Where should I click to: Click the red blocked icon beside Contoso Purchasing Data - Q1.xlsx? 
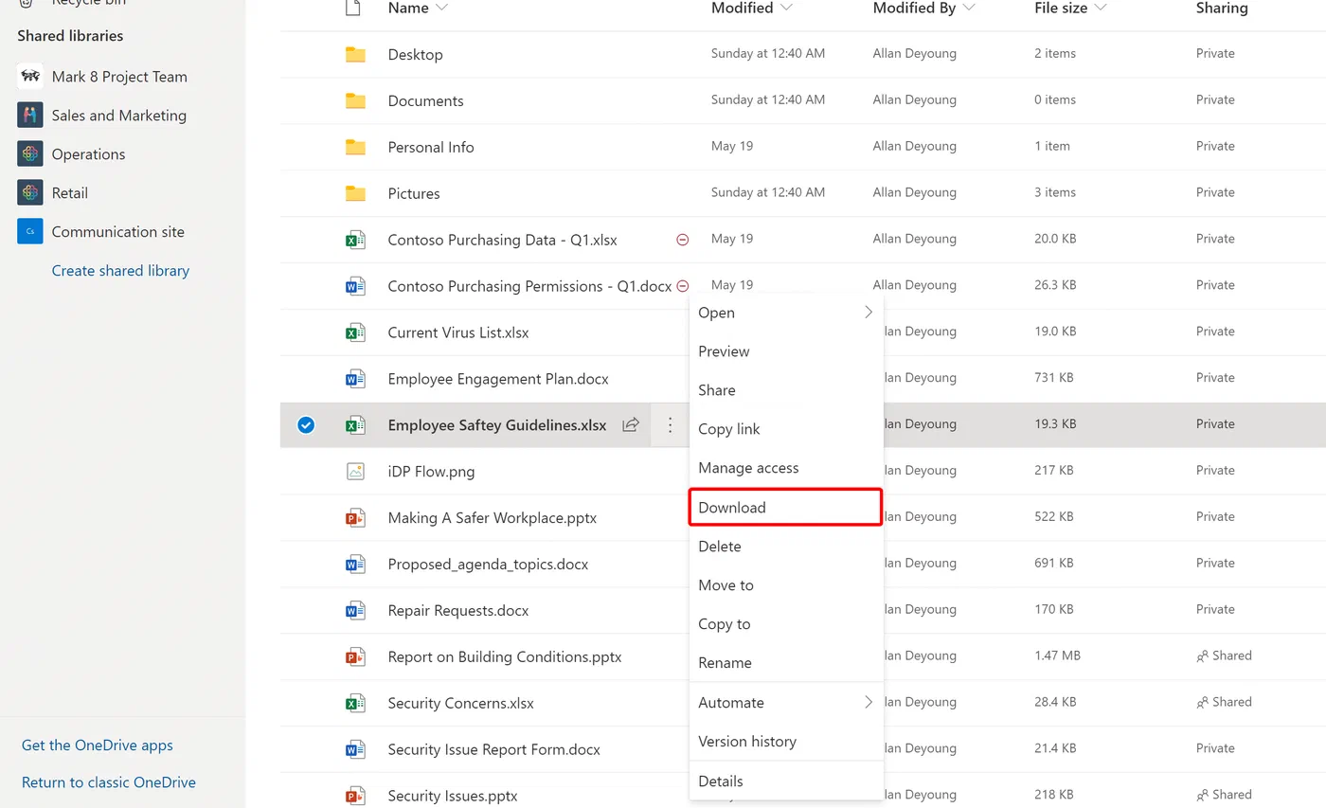[683, 240]
